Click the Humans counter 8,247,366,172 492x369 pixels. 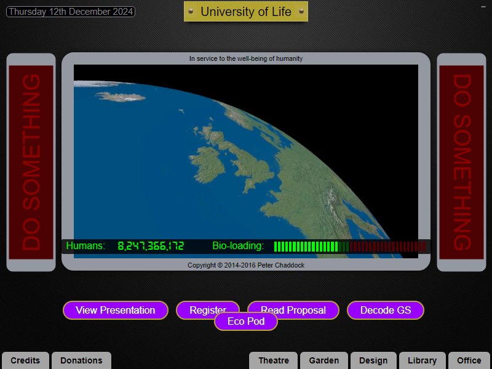tap(151, 246)
